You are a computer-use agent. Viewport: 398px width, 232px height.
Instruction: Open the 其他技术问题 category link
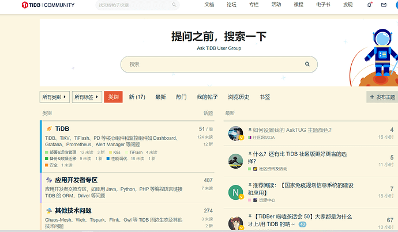73,211
